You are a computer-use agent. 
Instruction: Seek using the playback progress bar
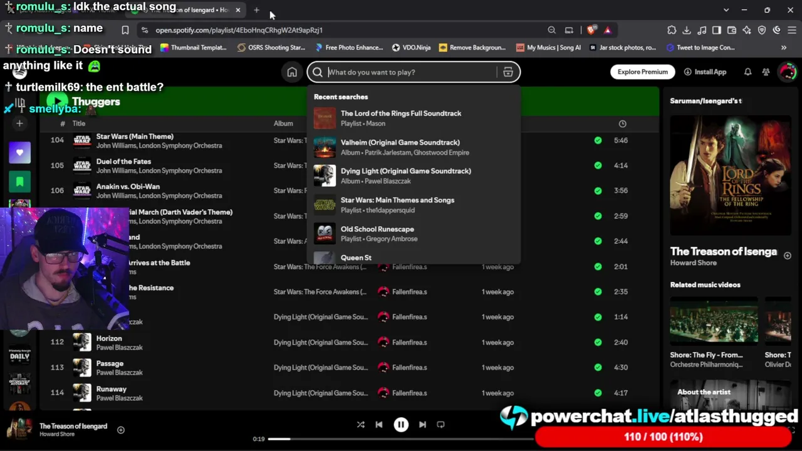[x=401, y=439]
